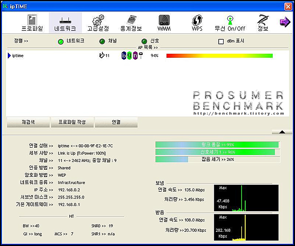295x246 pixels.
Task: Click the 잡음 세기 26% bar
Action: pyautogui.click(x=217, y=159)
